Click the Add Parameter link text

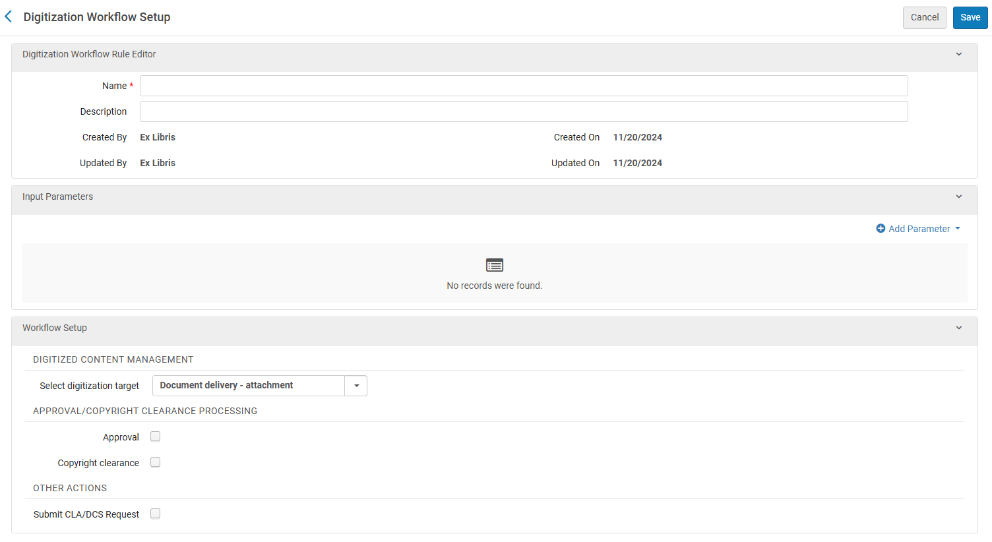(919, 229)
